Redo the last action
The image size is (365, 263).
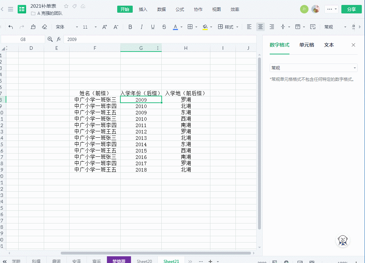pos(22,27)
